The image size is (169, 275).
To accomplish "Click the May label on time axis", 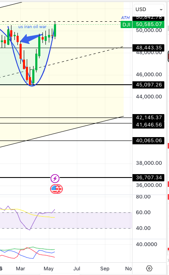I will coord(49,269).
